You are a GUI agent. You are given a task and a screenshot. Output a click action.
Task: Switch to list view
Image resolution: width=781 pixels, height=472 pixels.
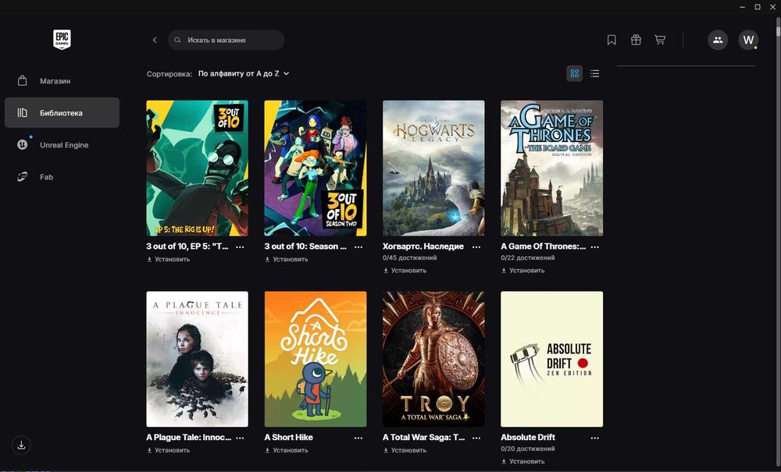pos(594,73)
